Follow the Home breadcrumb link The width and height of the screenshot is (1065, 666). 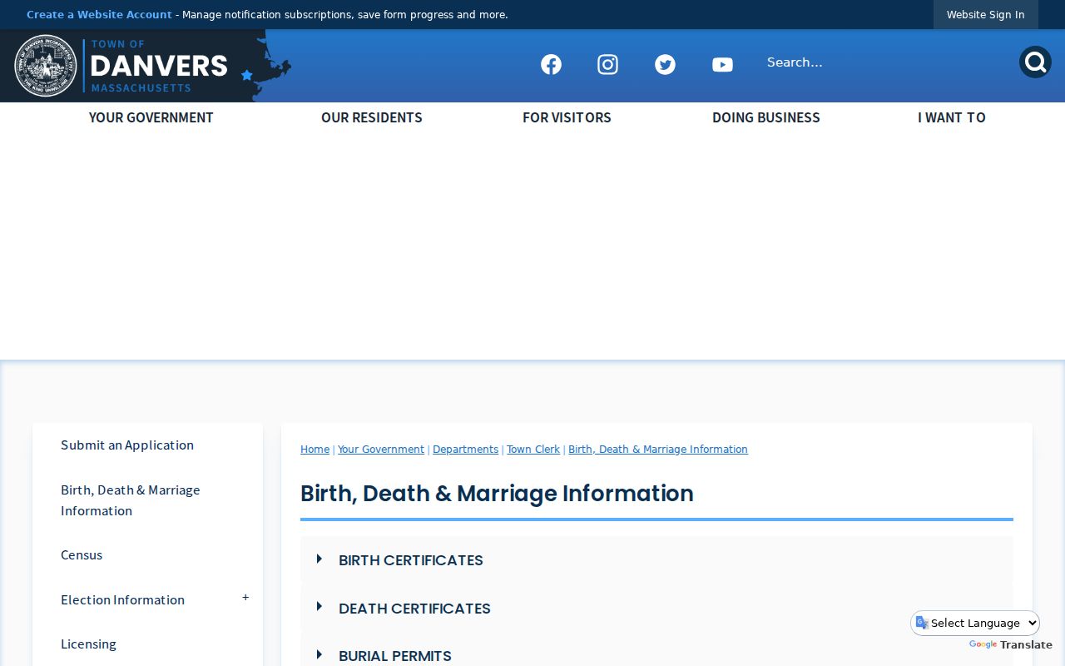point(315,450)
